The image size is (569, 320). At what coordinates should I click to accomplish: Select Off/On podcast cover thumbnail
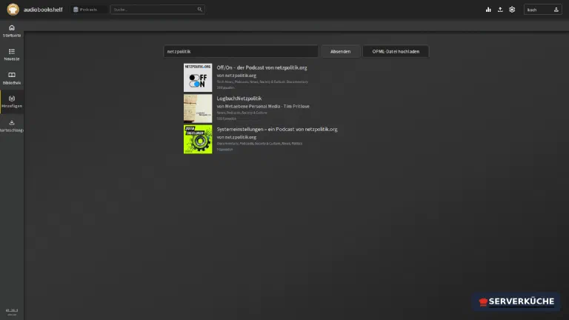(x=198, y=77)
